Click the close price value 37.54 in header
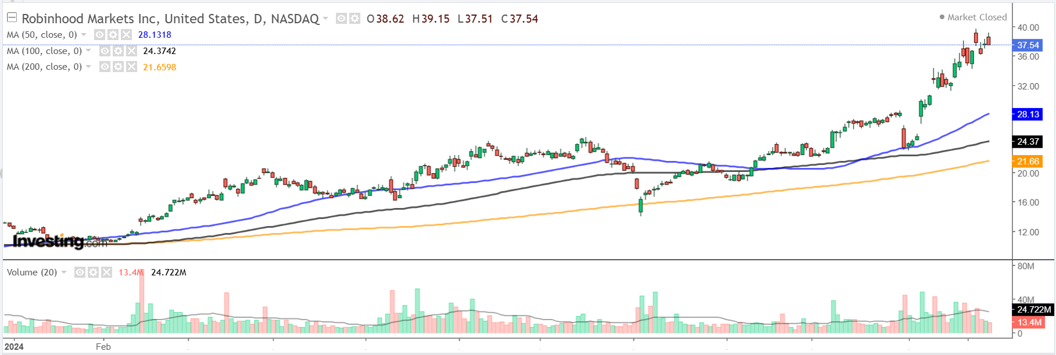The image size is (1056, 355). coord(524,19)
